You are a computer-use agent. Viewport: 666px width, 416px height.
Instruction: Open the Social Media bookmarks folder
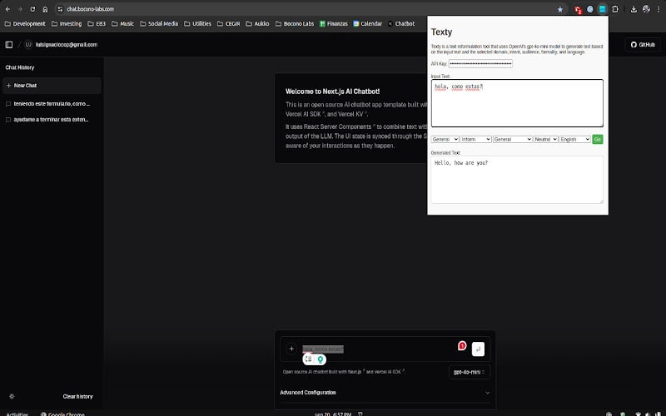point(159,24)
